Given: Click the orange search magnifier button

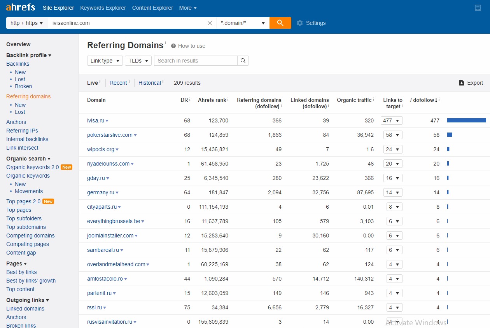Looking at the screenshot, I should point(280,23).
